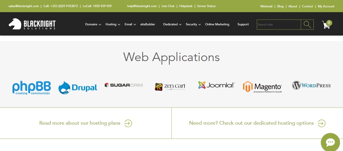The image size is (343, 151).
Task: Open the Contact link
Action: tap(307, 6)
